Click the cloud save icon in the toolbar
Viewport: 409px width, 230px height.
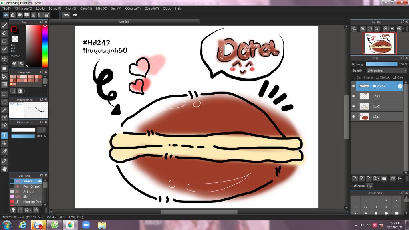coord(6,15)
